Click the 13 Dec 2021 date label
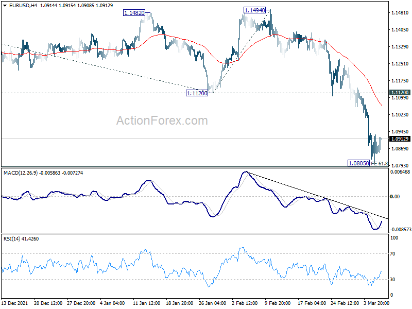This screenshot has height=309, width=412. click(x=15, y=303)
